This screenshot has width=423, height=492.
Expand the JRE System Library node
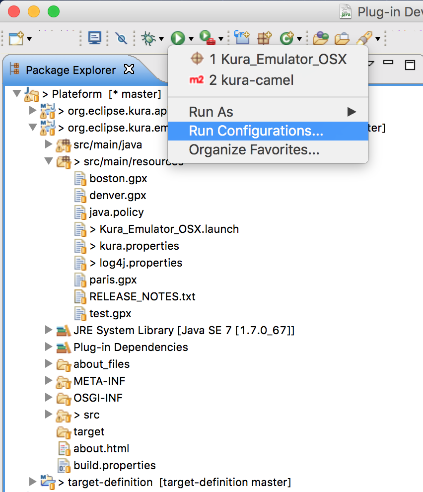pyautogui.click(x=48, y=330)
